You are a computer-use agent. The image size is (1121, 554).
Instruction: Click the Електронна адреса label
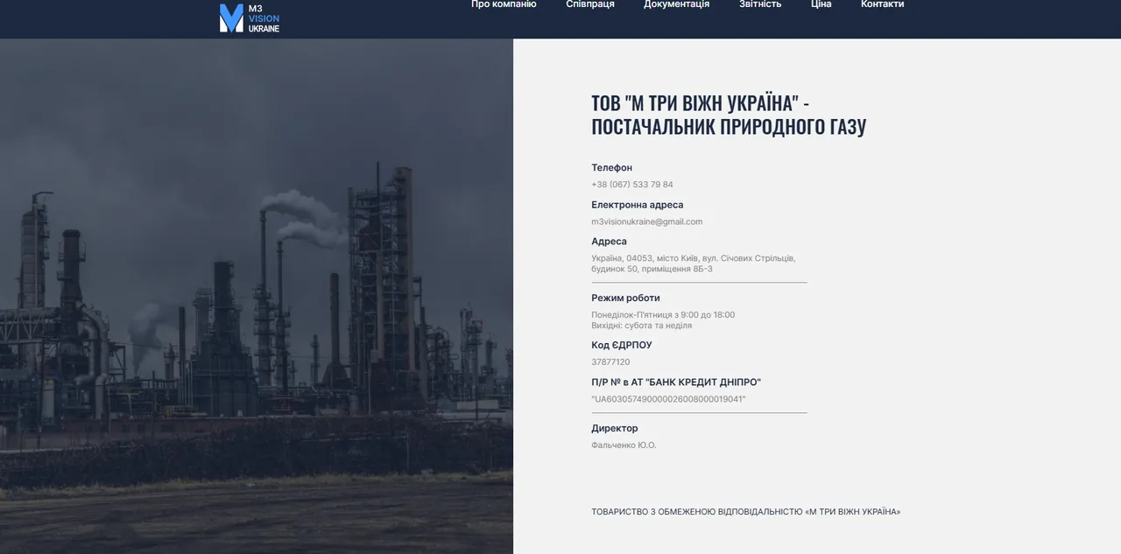point(638,205)
